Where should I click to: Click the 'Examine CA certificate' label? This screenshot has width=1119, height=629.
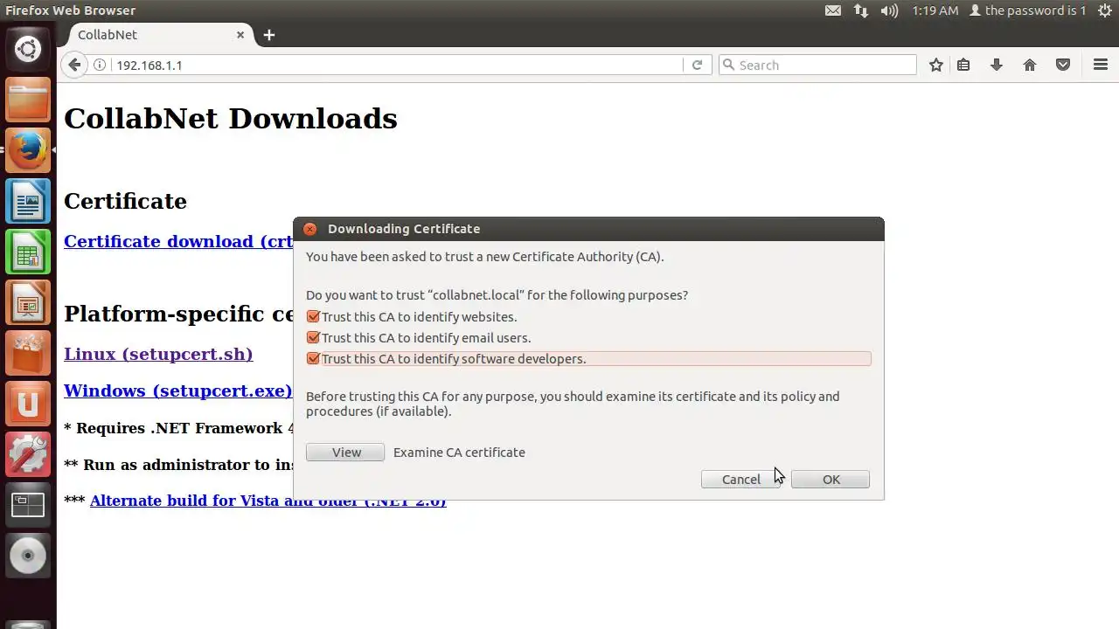click(x=459, y=453)
